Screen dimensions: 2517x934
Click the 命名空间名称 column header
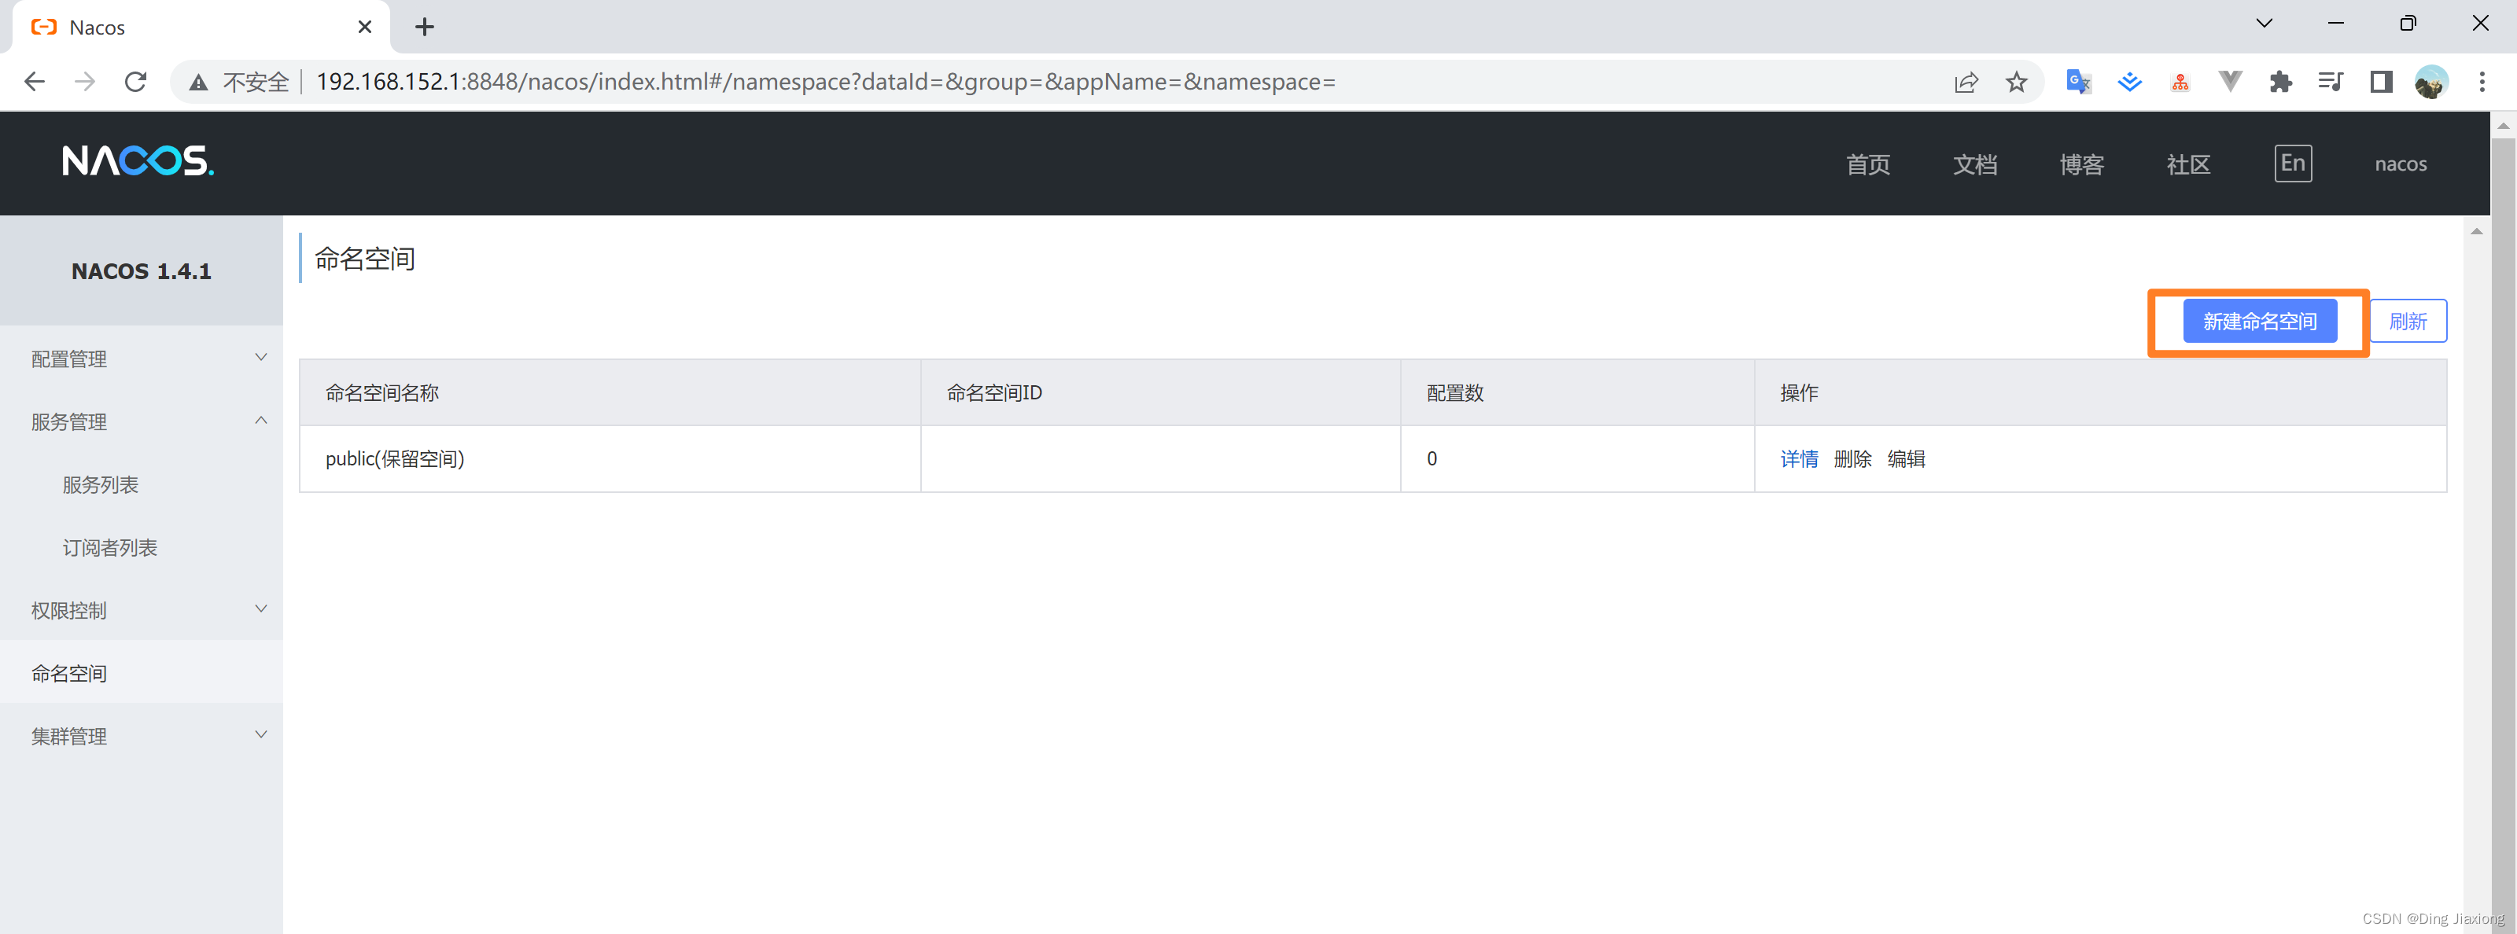point(610,393)
